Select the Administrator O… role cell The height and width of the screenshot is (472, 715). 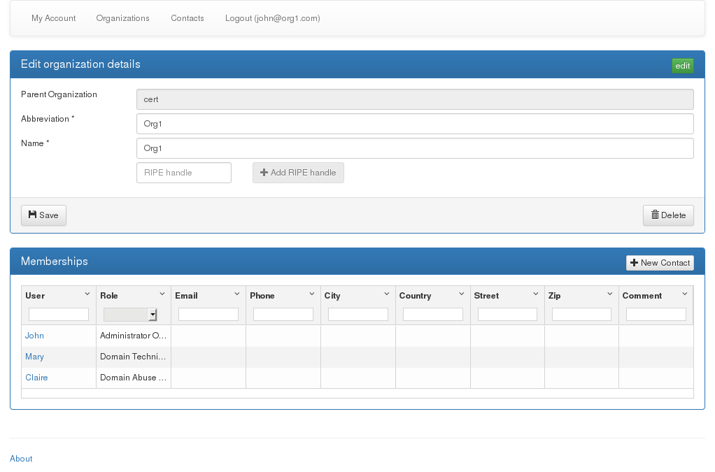click(x=134, y=336)
